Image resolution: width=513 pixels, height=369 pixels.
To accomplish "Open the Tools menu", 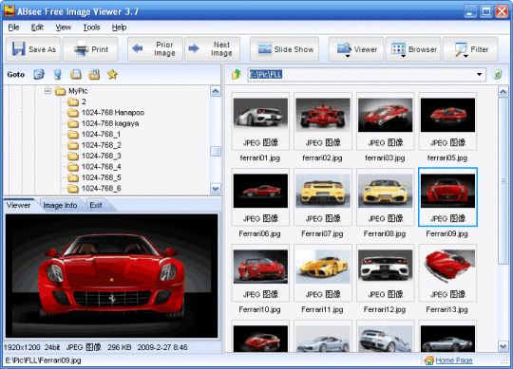I will click(91, 28).
